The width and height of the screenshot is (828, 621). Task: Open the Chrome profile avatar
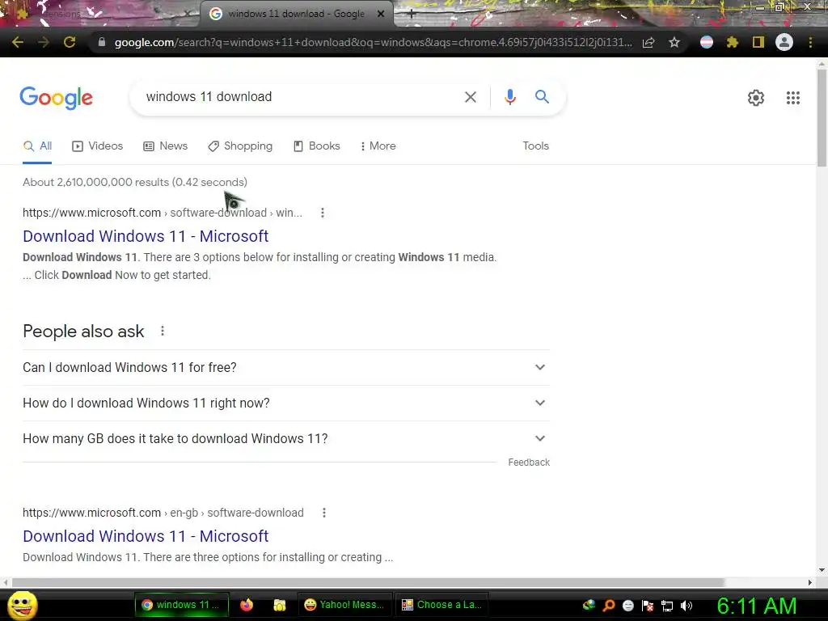[784, 42]
